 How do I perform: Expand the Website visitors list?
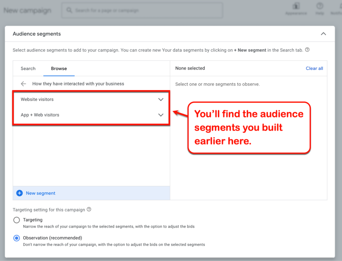(161, 99)
